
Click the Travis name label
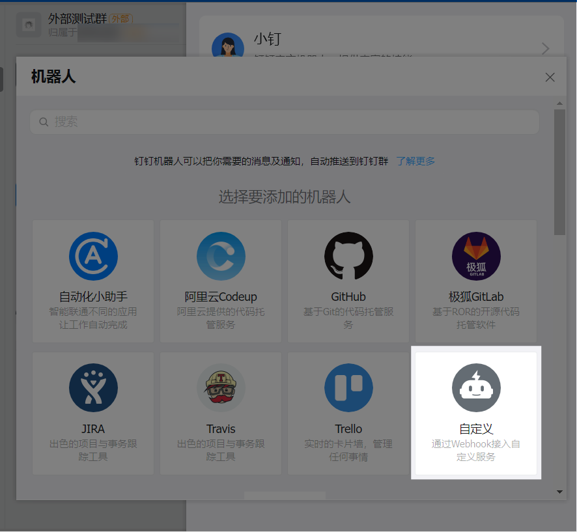point(221,429)
